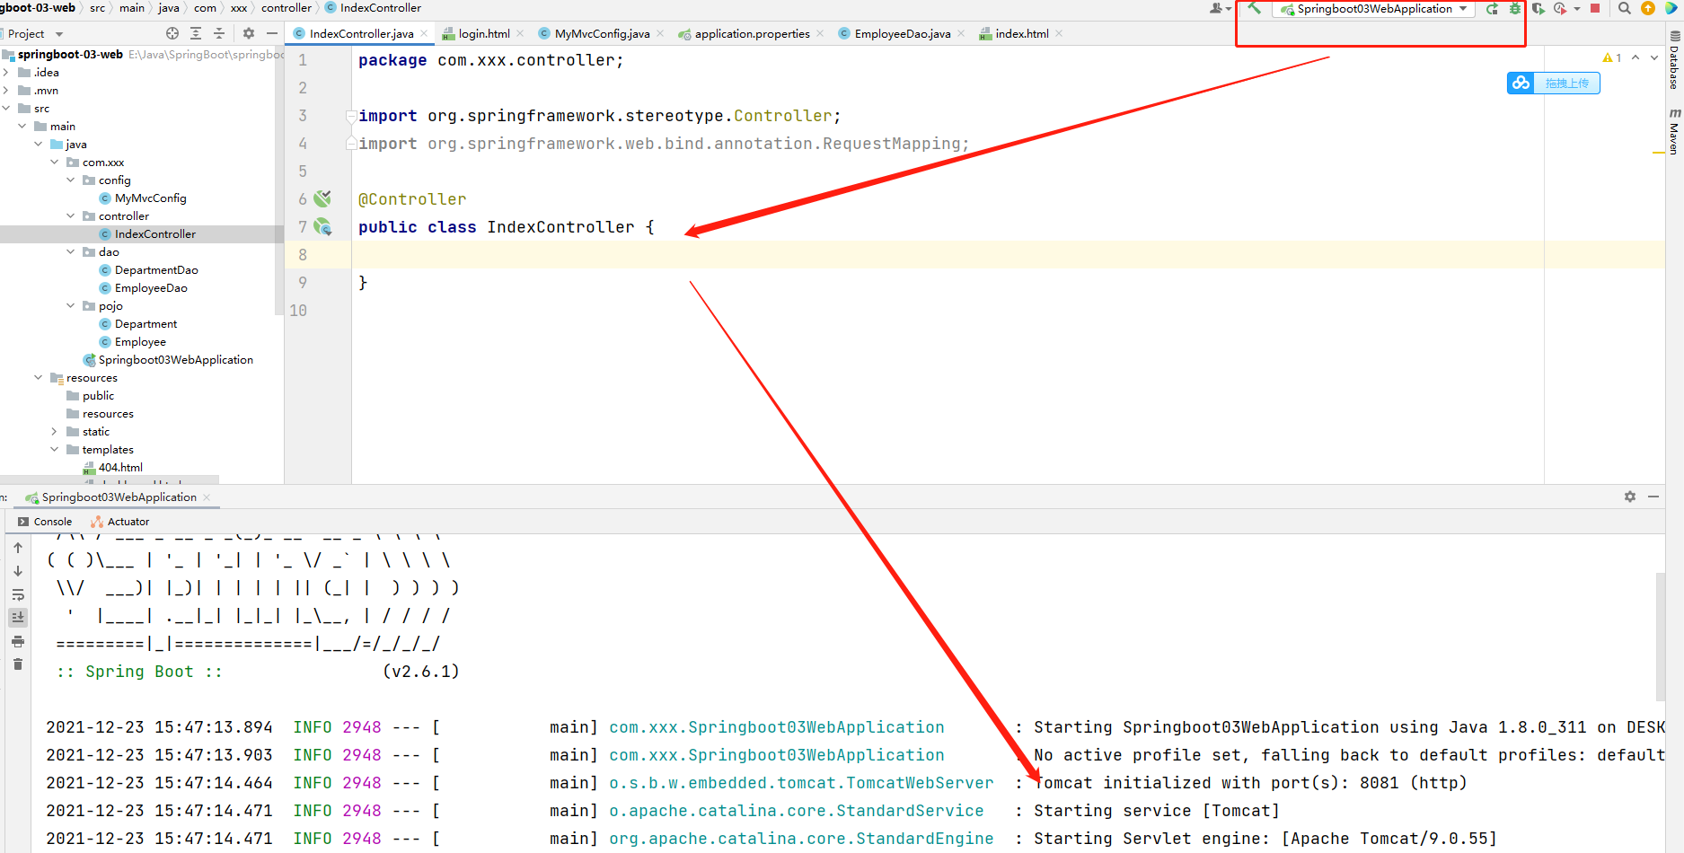Open Project panel gear options
The height and width of the screenshot is (853, 1684).
point(249,33)
